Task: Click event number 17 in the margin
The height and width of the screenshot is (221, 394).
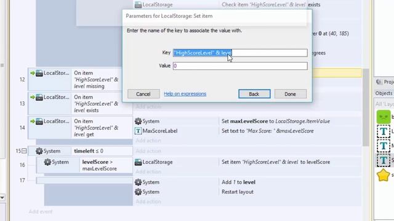Action: (22, 180)
